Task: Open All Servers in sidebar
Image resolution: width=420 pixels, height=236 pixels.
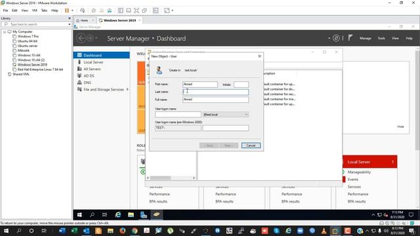Action: [102, 69]
